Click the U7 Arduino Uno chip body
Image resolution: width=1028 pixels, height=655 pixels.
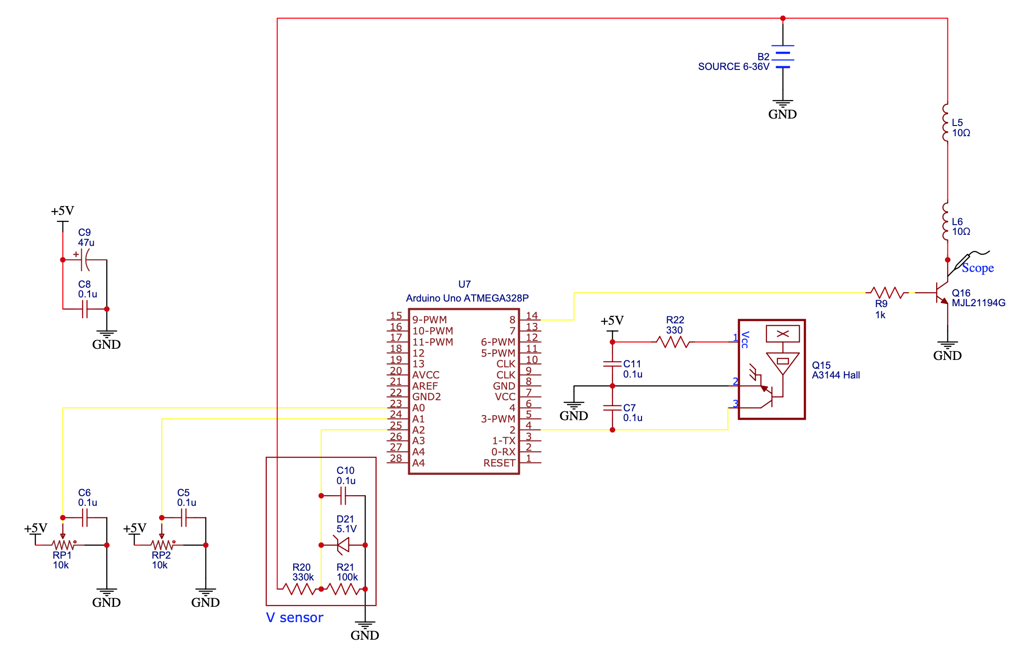coord(464,391)
